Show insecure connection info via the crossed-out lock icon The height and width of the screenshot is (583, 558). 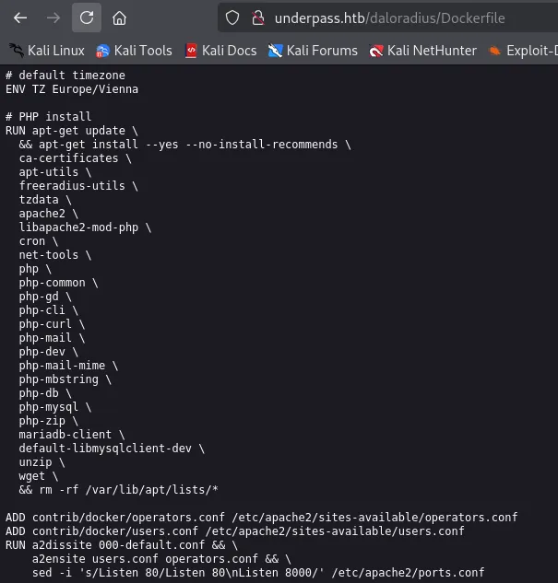pyautogui.click(x=258, y=17)
